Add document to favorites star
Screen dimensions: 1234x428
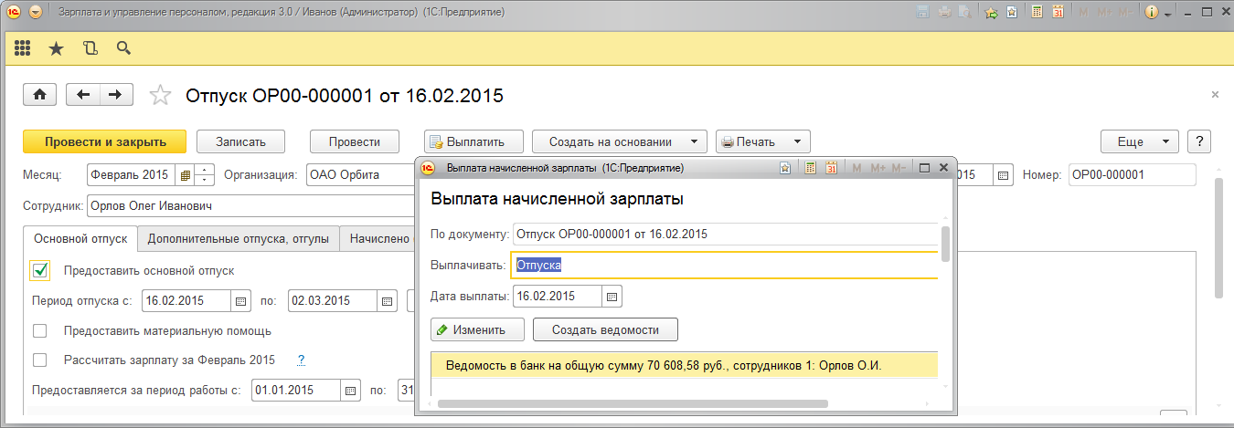tap(160, 95)
